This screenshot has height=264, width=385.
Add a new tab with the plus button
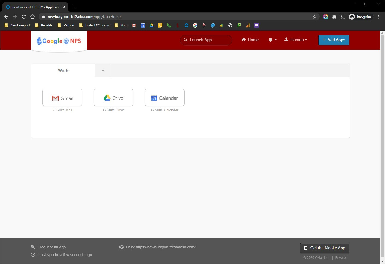(103, 70)
